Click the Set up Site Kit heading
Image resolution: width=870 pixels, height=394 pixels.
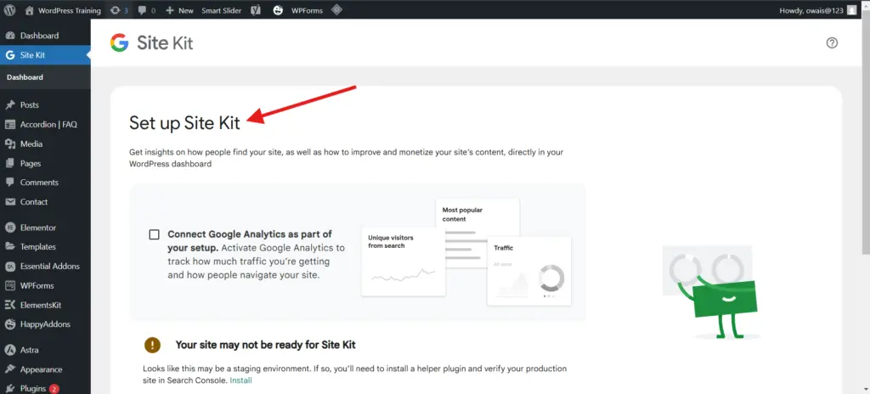[x=184, y=122]
